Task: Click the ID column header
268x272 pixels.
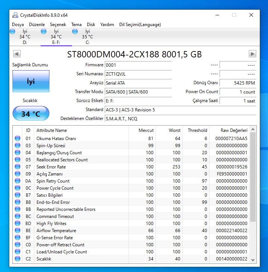Action: coord(28,130)
